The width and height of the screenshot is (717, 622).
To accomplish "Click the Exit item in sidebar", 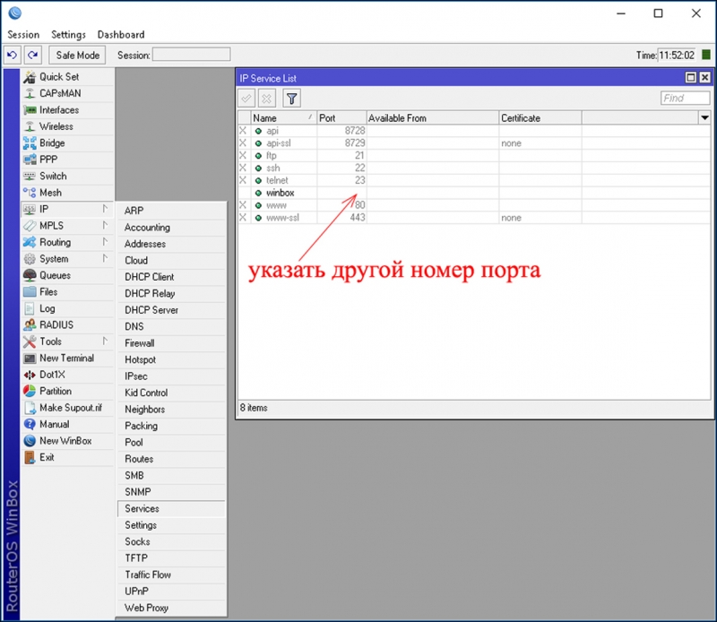I will [47, 457].
